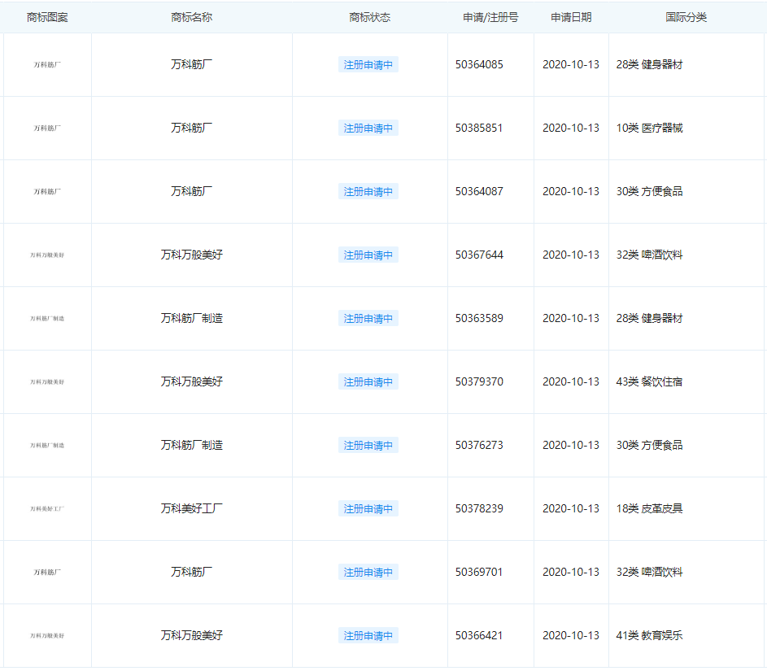This screenshot has height=671, width=767.
Task: Select trademark name 万科筋厂制造 in row 50363589
Action: pyautogui.click(x=191, y=318)
